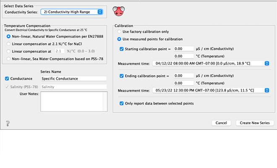
Task: Choose the custom Linear compensation radio button
Action: (x=8, y=51)
